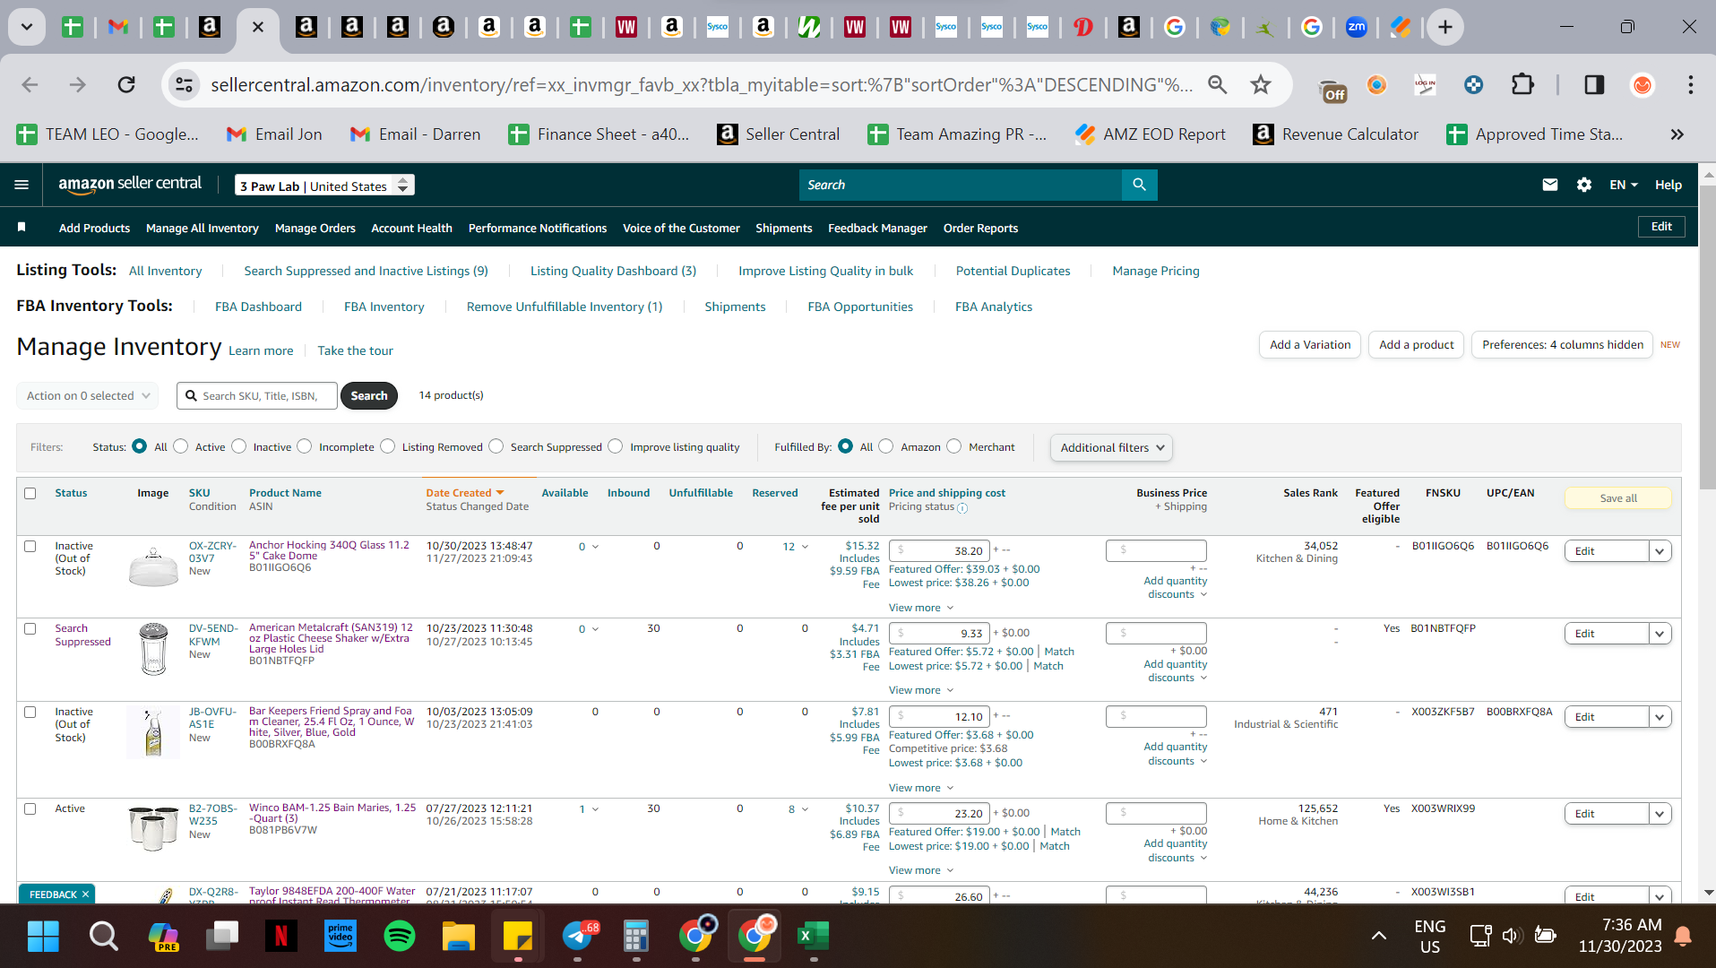Expand reserved quantity 12 chevron

tap(805, 547)
